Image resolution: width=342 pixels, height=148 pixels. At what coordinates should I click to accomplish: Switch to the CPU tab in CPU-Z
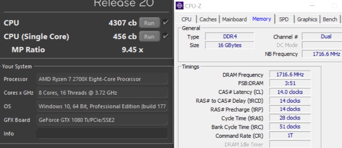tap(186, 19)
